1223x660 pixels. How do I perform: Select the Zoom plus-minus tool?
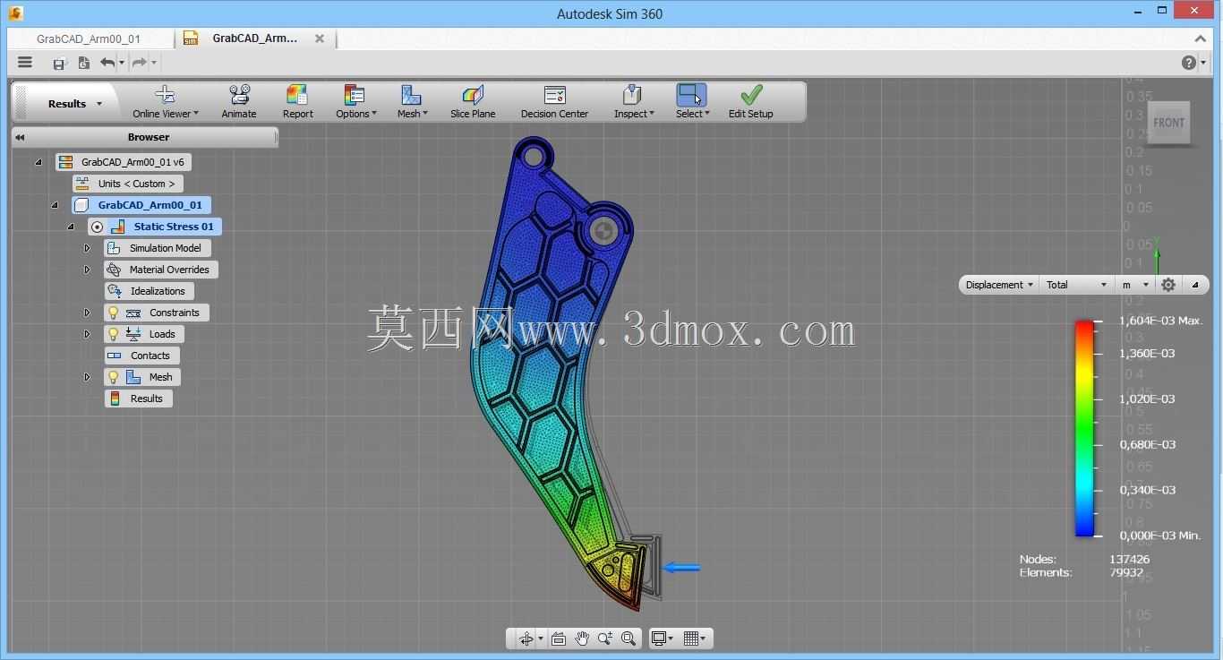[605, 639]
